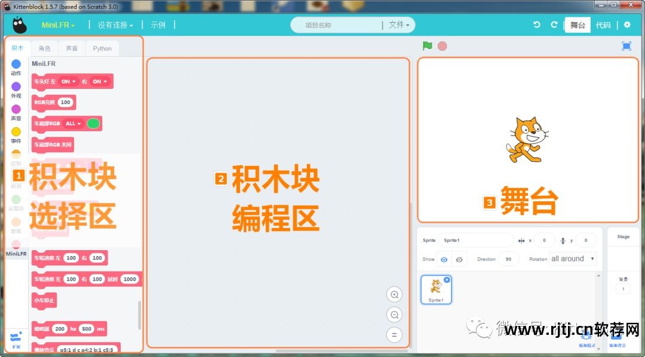The height and width of the screenshot is (357, 645).
Task: Click the vertical scrollbar of the block palette
Action: (x=139, y=315)
